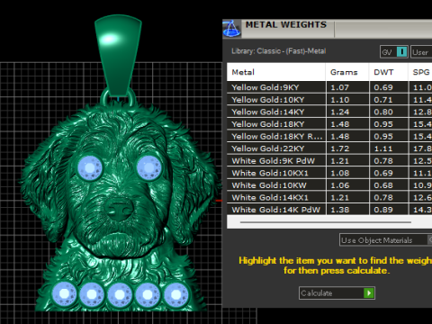The height and width of the screenshot is (324, 432).
Task: Click the Library: Classic-(Fast)-Metal label
Action: click(279, 51)
